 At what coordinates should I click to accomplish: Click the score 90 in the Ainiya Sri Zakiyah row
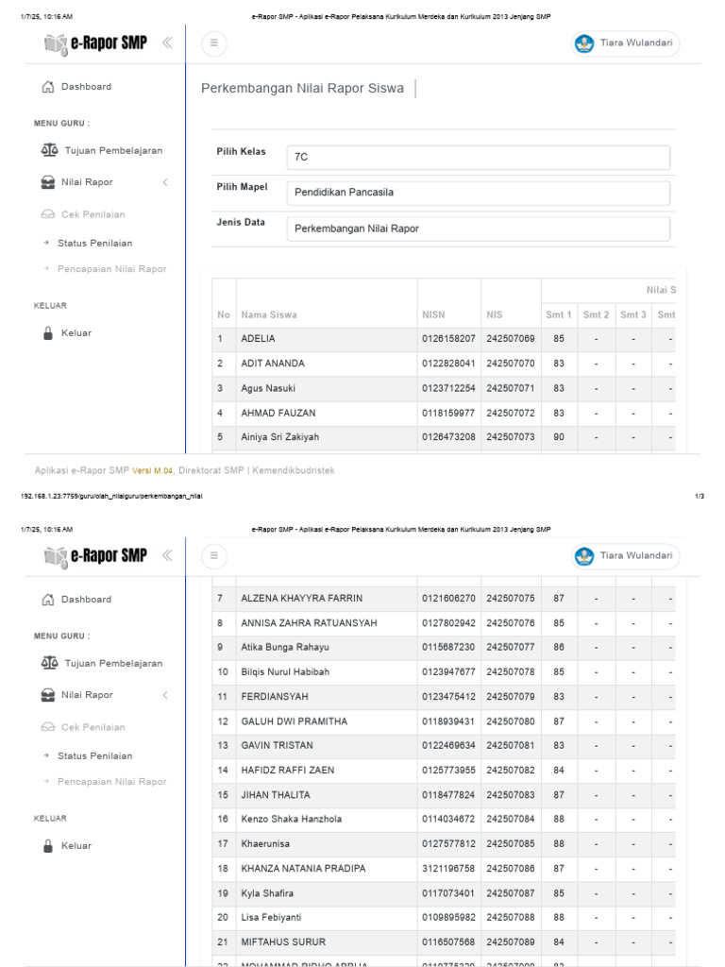point(559,437)
